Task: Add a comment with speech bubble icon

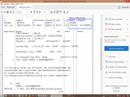Action: pos(64,12)
